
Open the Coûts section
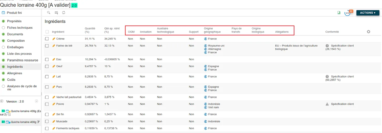(11, 80)
